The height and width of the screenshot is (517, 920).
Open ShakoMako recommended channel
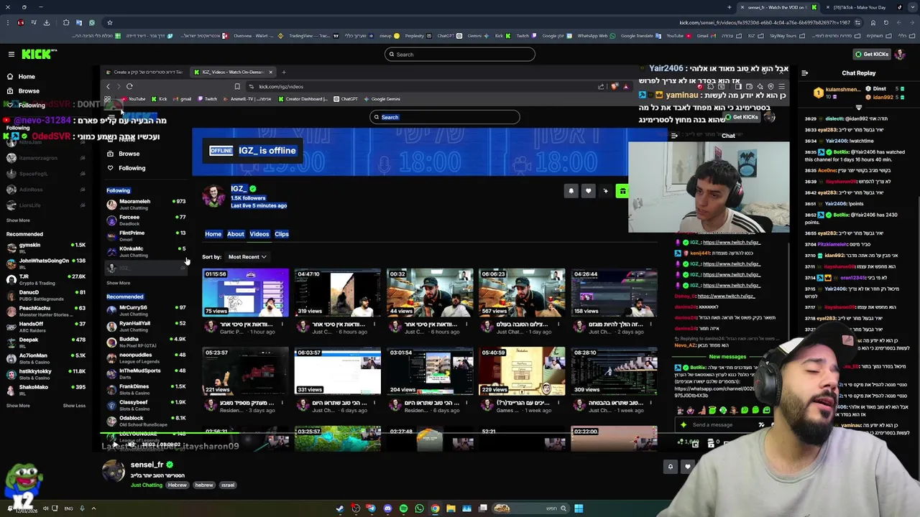45,390
